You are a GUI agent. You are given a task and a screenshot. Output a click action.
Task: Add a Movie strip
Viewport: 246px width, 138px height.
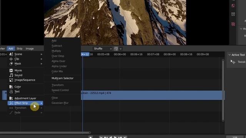coord(26,71)
